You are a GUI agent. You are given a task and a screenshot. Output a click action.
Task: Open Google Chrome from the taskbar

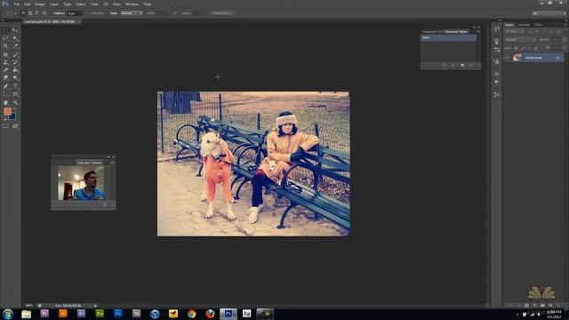pos(192,314)
